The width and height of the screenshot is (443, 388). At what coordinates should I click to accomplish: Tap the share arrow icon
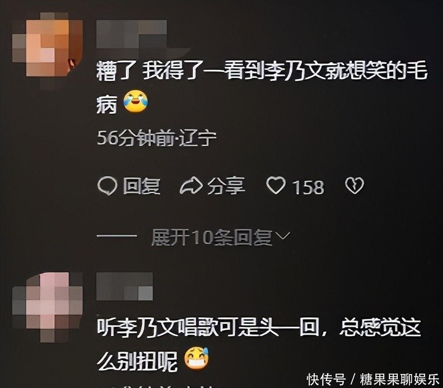click(x=191, y=186)
